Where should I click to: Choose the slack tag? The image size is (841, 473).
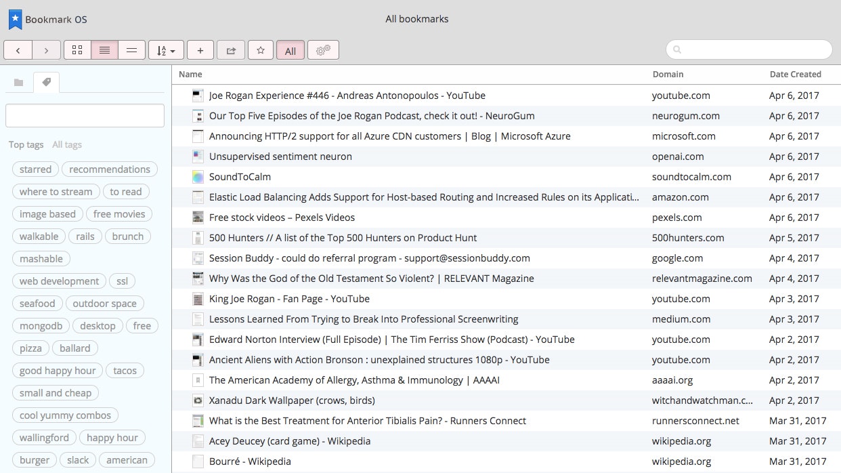click(x=78, y=460)
